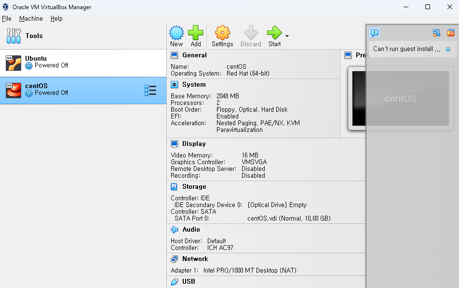Click the VirtualBox title bar app icon
This screenshot has height=288, width=459.
[x=6, y=7]
